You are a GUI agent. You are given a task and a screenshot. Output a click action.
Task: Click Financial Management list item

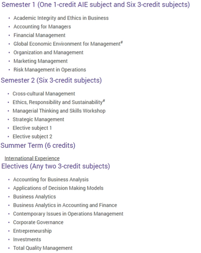(39, 35)
